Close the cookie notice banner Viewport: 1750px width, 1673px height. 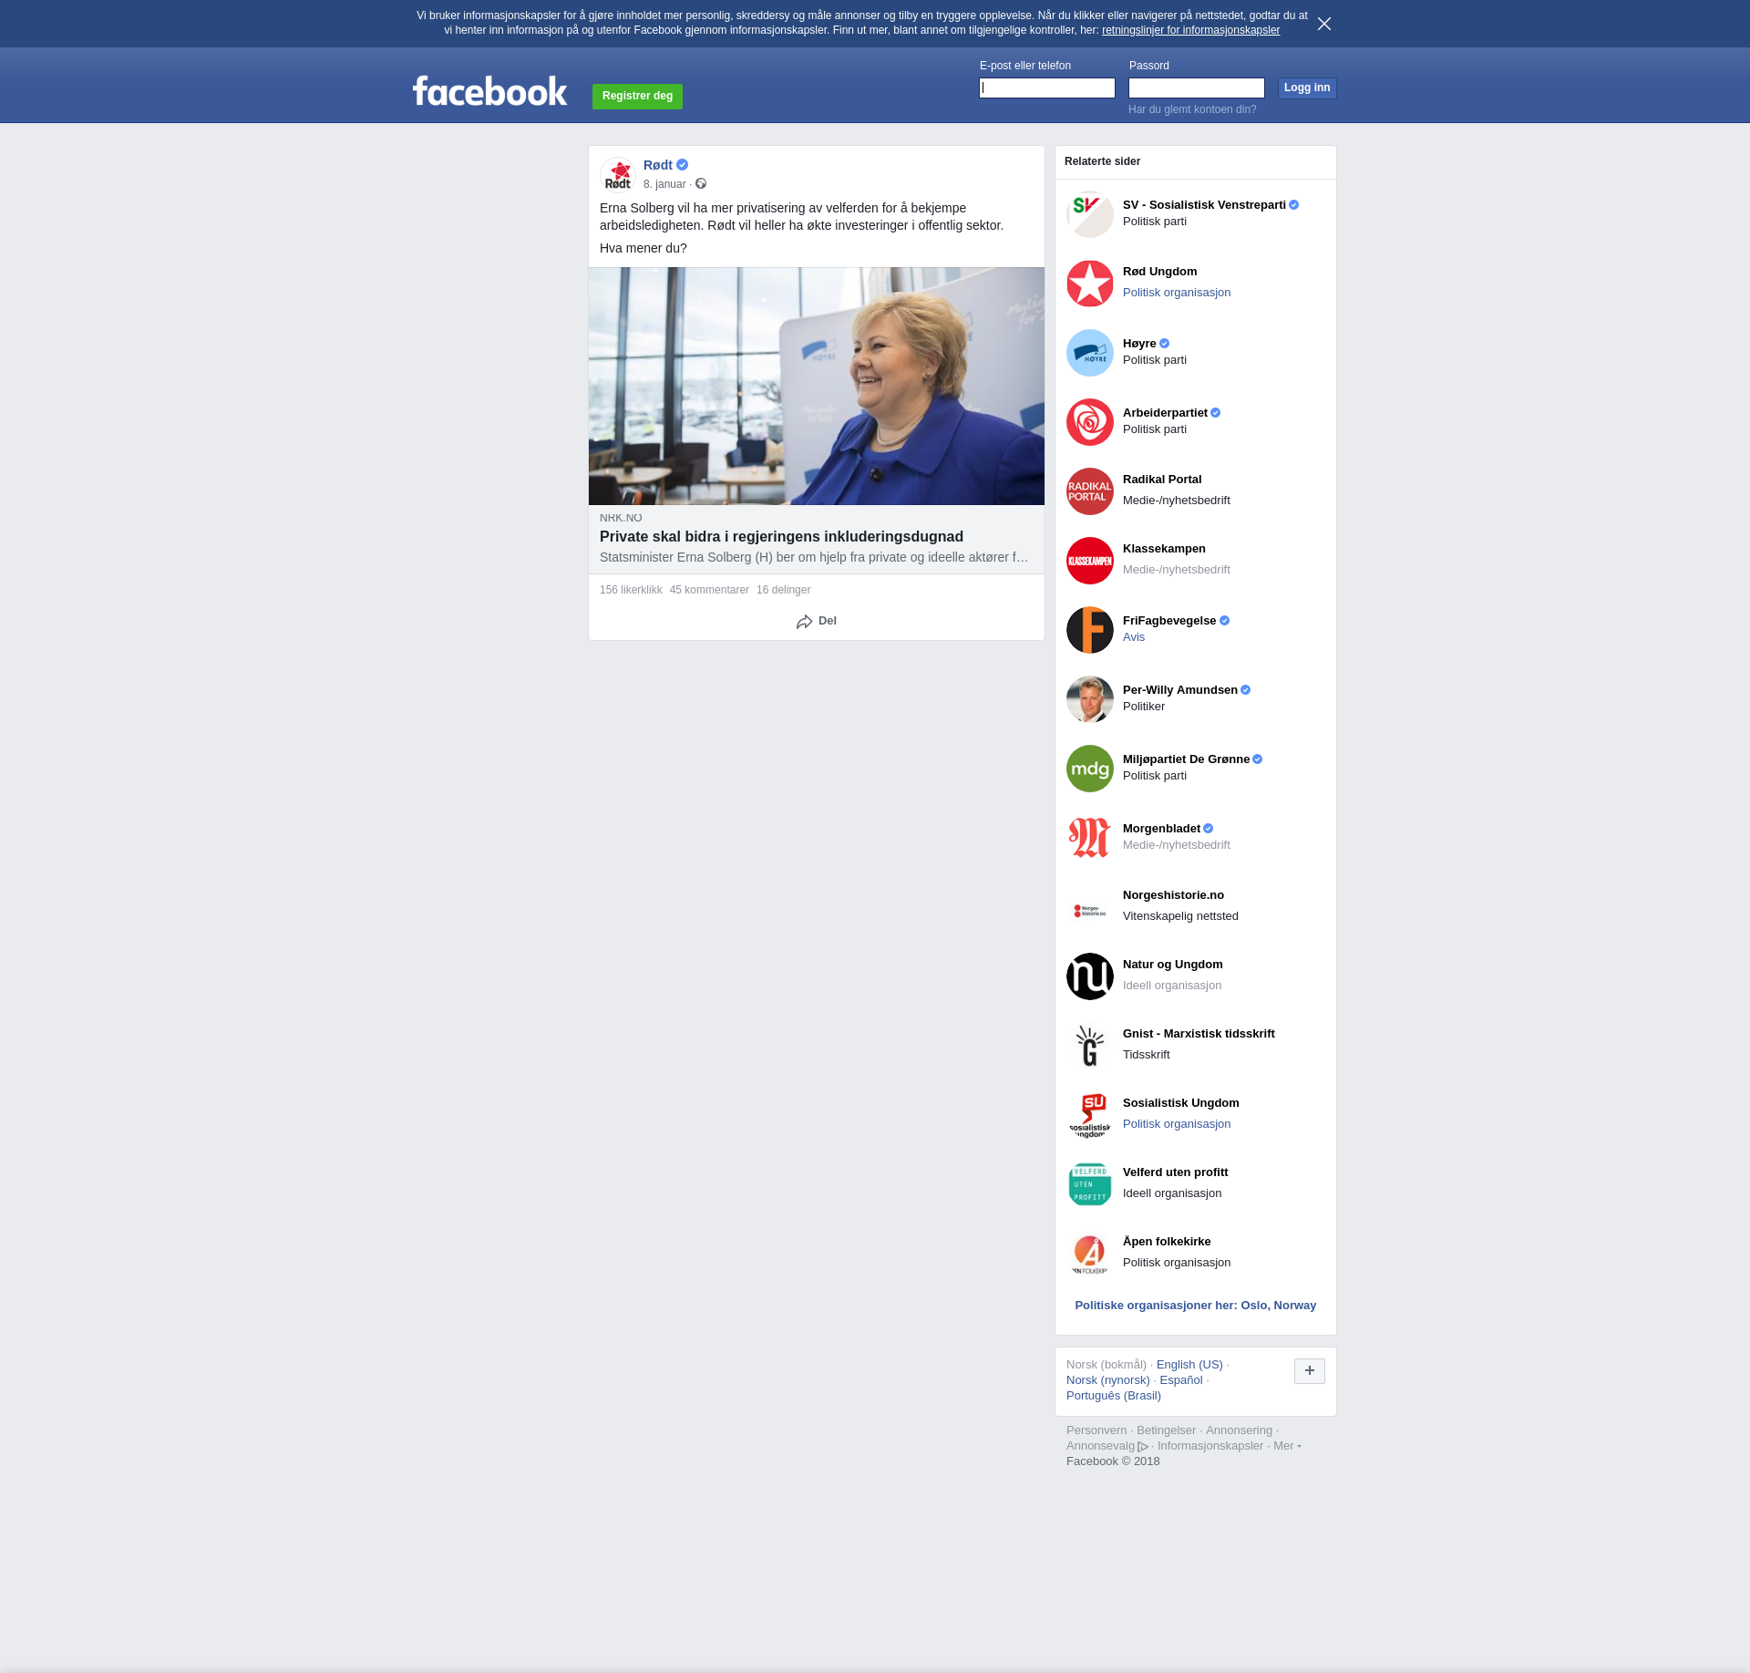point(1324,24)
